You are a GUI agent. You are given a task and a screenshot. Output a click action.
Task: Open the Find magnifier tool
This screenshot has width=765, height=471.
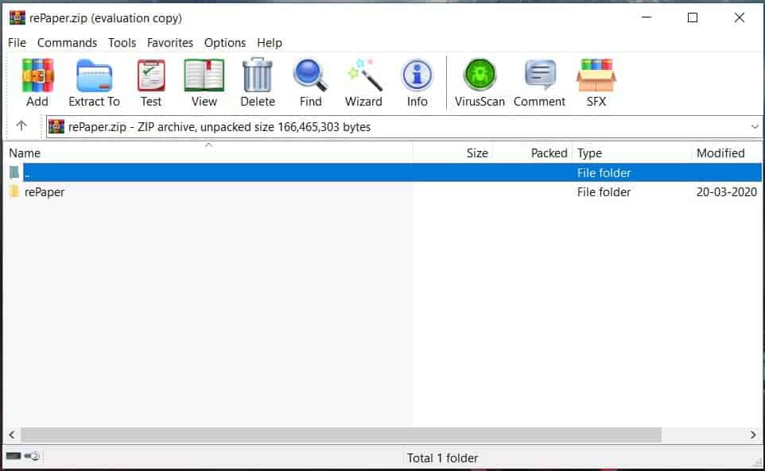[x=310, y=75]
